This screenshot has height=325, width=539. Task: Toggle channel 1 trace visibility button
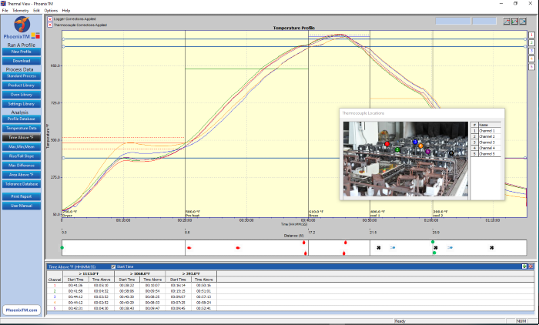coord(531,35)
